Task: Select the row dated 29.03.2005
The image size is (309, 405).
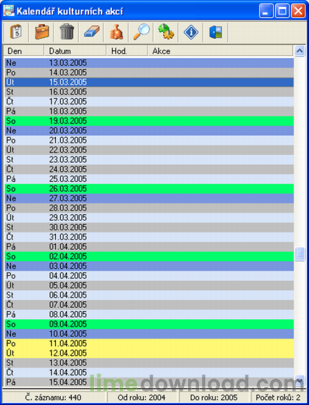Action: [149, 218]
